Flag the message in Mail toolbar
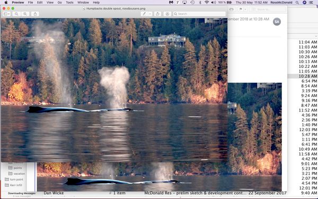318x199 pixels. click(240, 10)
